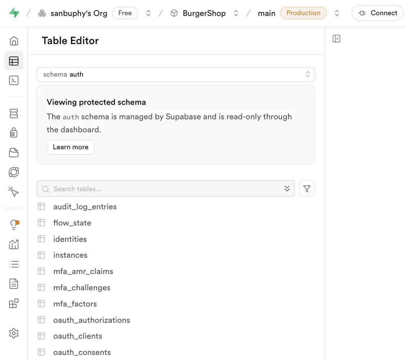406x360 pixels.
Task: Open Reports chart icon
Action: [14, 244]
